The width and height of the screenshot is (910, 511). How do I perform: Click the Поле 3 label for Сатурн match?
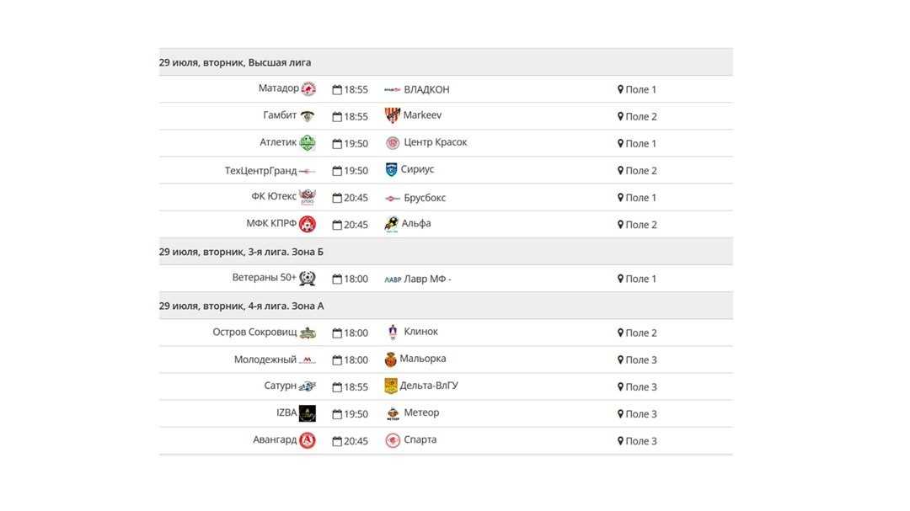coord(640,387)
